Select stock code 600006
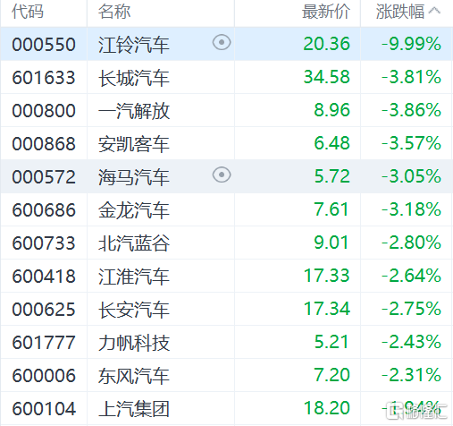 pos(44,376)
